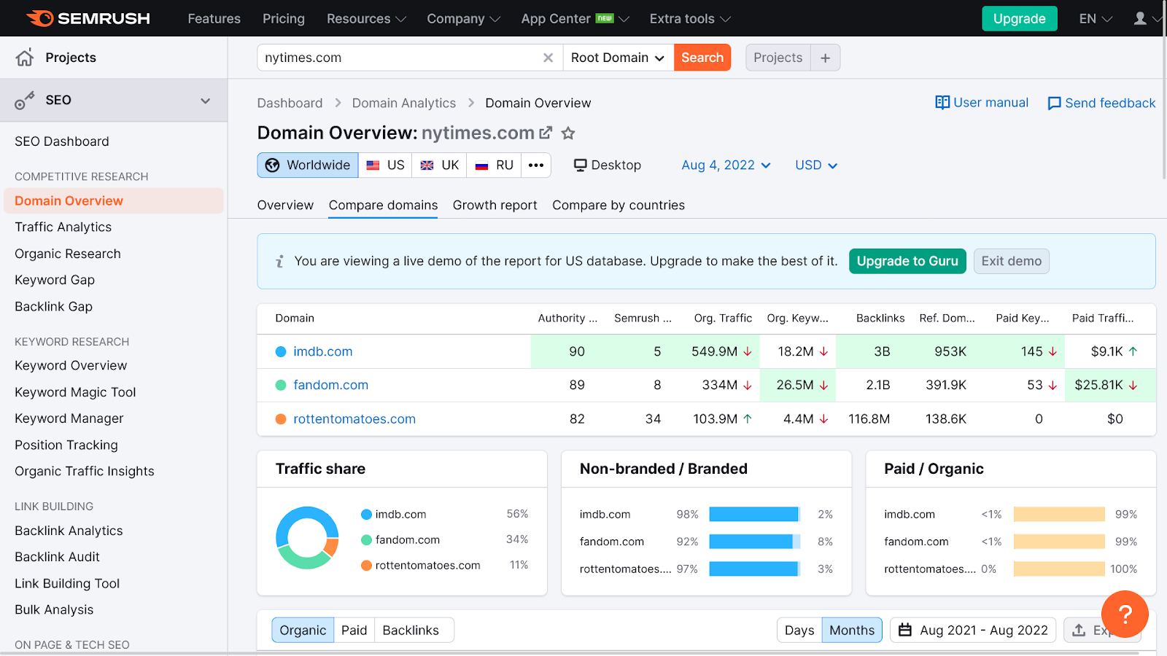This screenshot has width=1167, height=656.
Task: Set chart granularity to Days
Action: pos(799,630)
